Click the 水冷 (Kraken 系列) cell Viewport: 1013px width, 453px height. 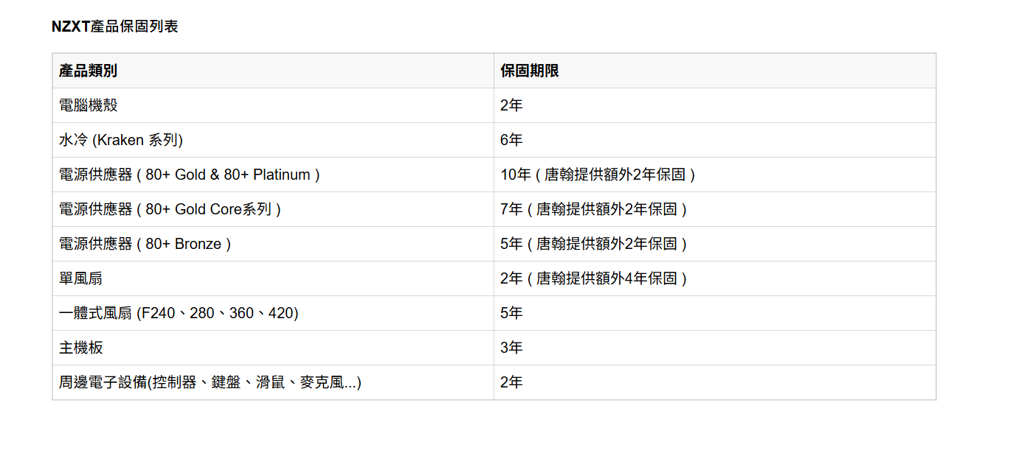click(121, 140)
